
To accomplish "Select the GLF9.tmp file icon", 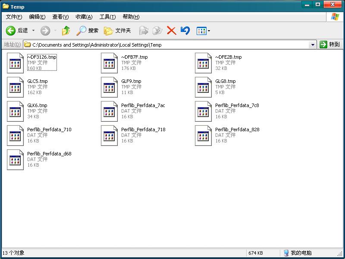I will pos(109,87).
